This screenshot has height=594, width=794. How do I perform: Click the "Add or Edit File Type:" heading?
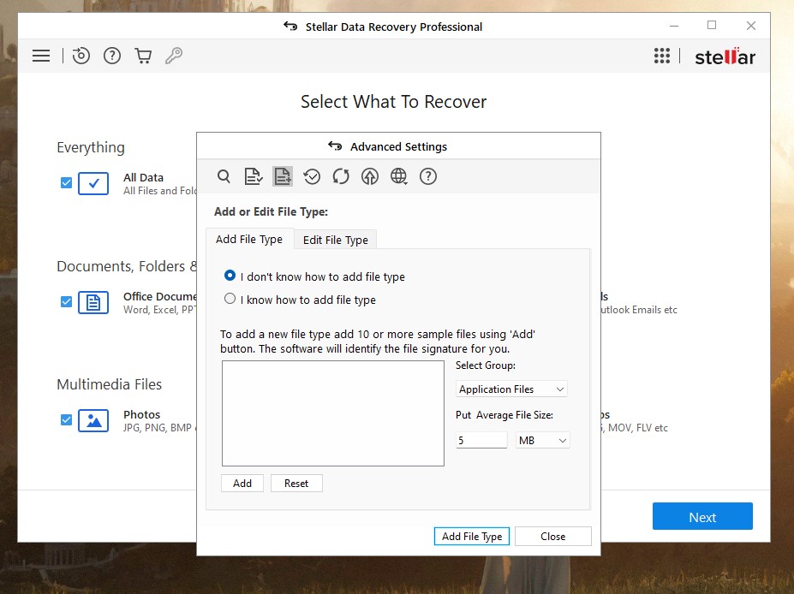(271, 211)
